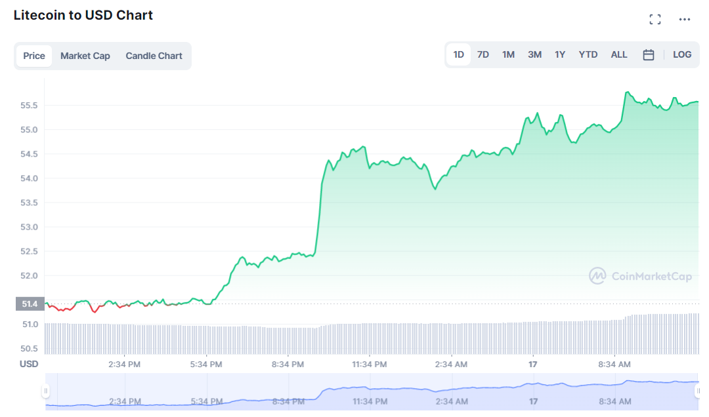This screenshot has width=709, height=417.
Task: Toggle LOG scale on the chart
Action: click(x=682, y=54)
